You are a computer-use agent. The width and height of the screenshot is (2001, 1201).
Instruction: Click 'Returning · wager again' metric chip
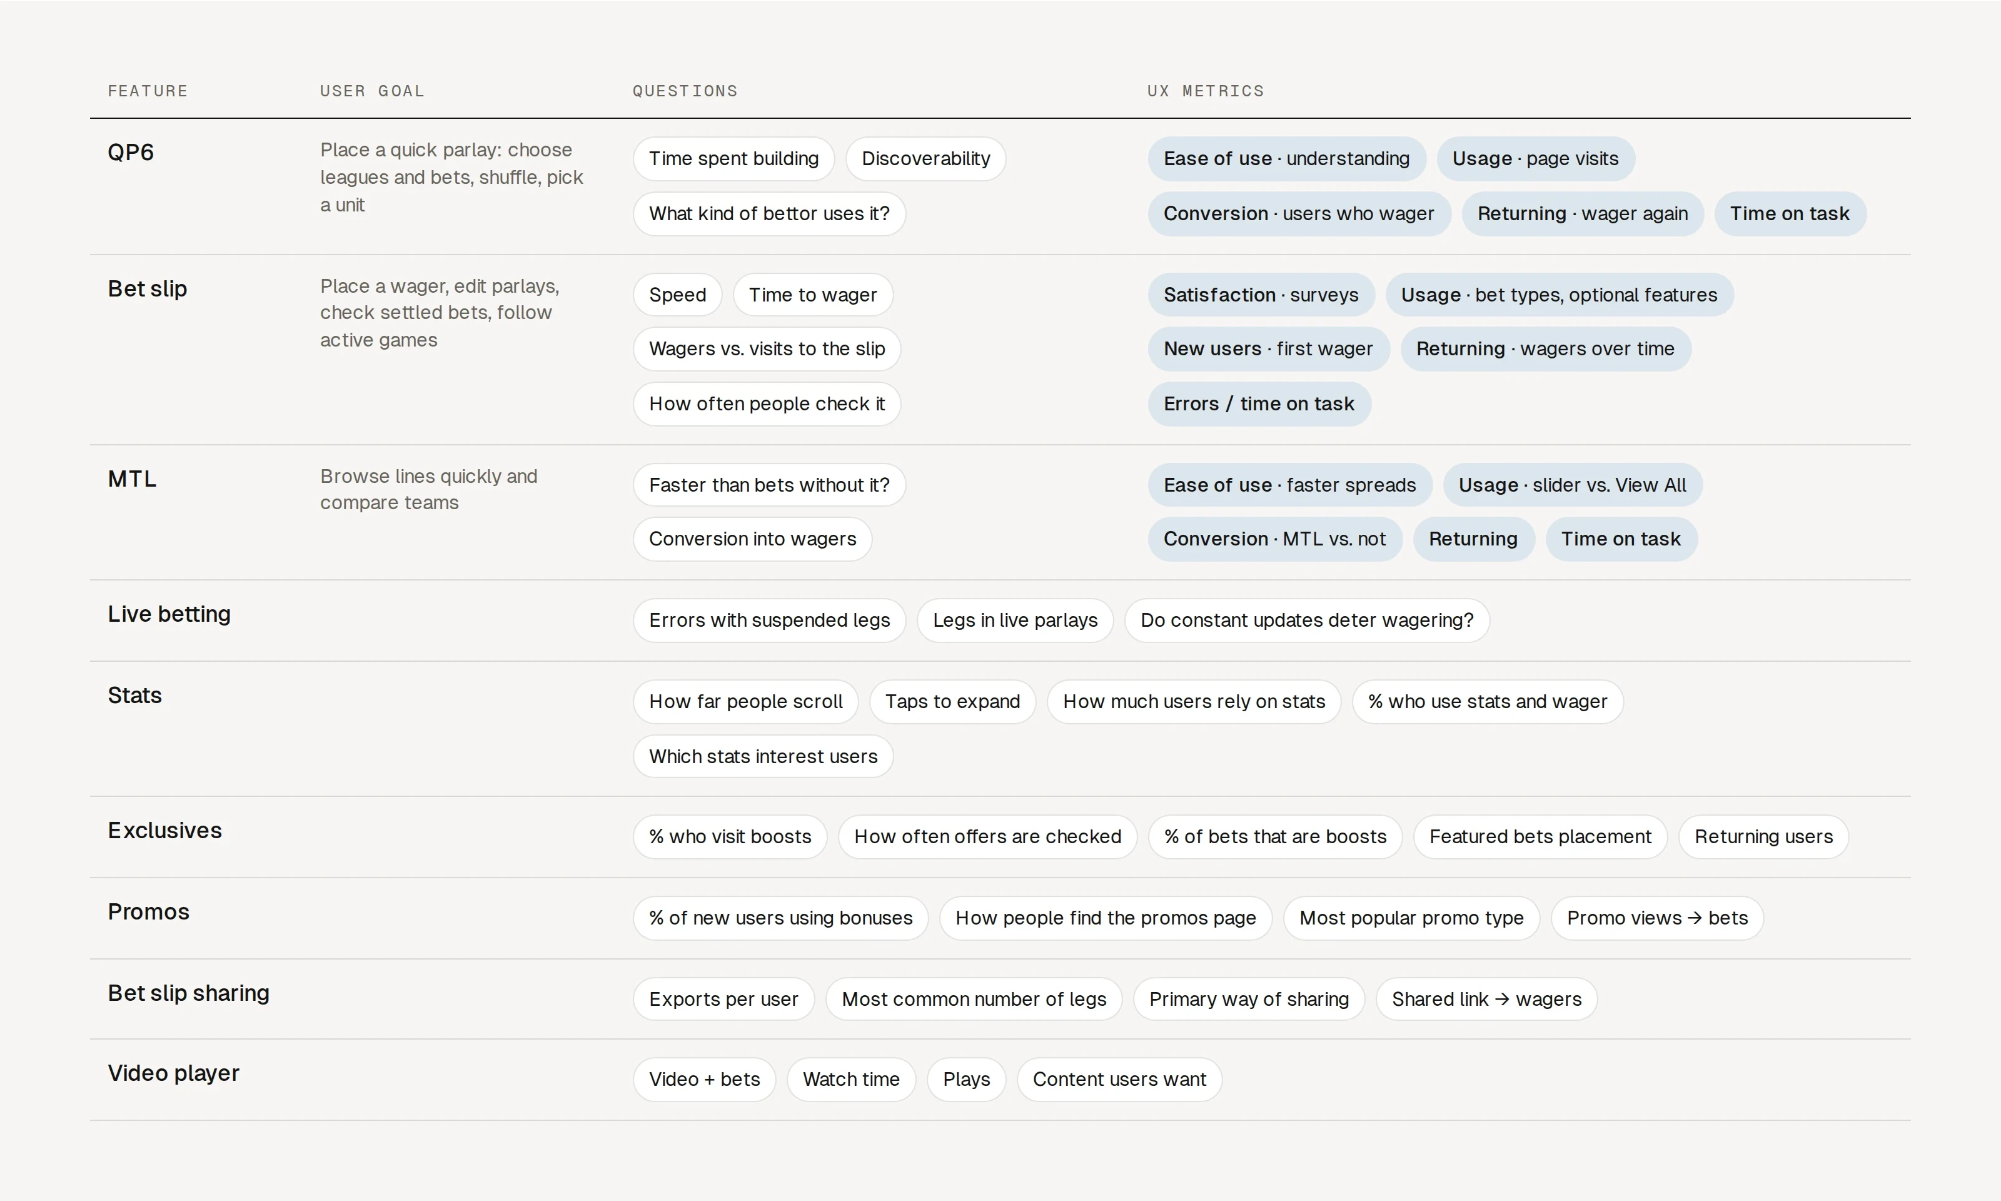[x=1582, y=214]
